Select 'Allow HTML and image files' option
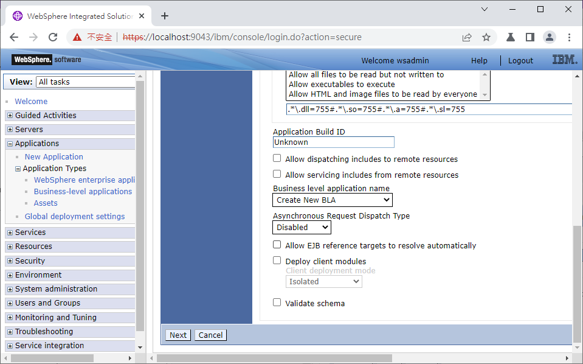 (382, 94)
